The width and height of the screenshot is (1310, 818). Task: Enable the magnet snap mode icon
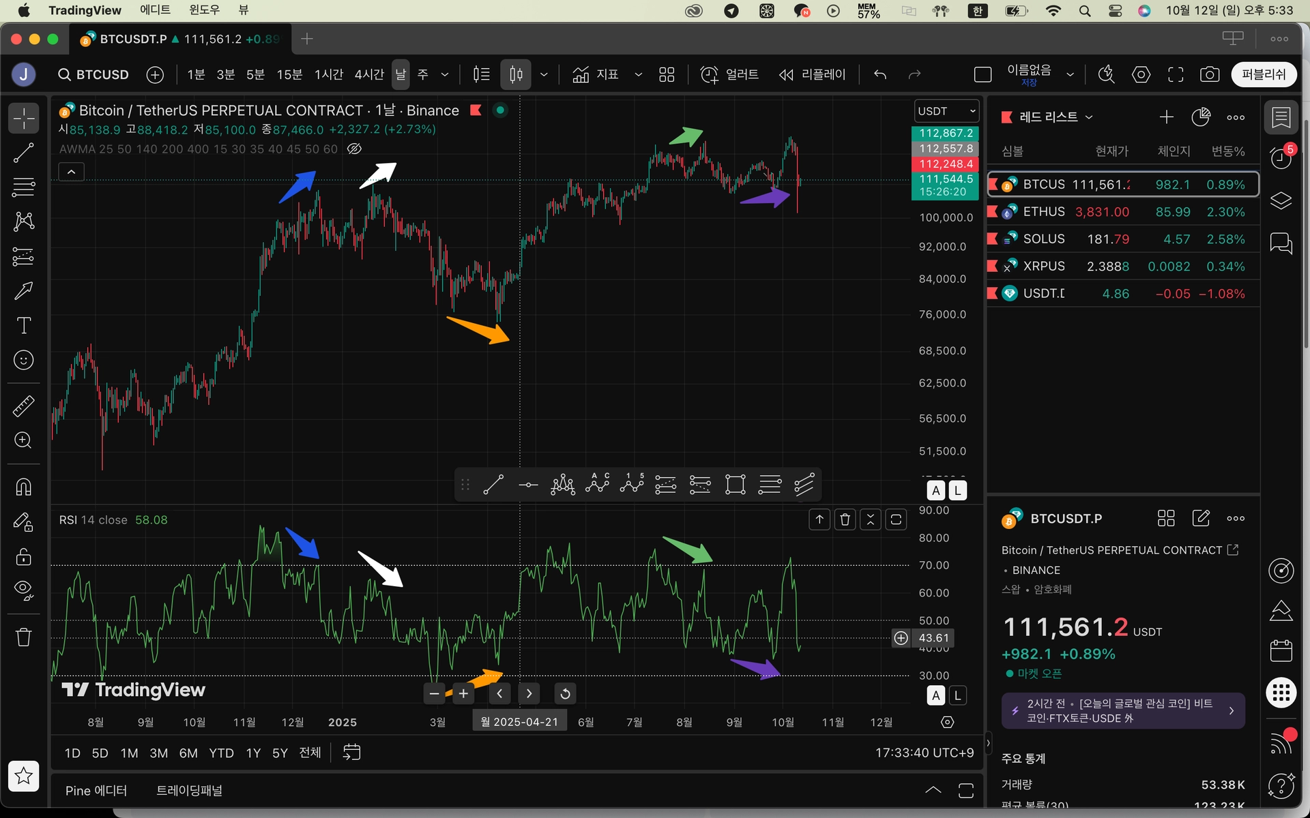[x=24, y=487]
